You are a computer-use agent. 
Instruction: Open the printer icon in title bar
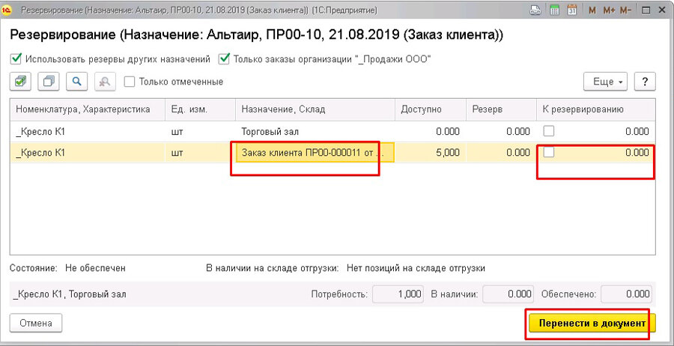[535, 10]
